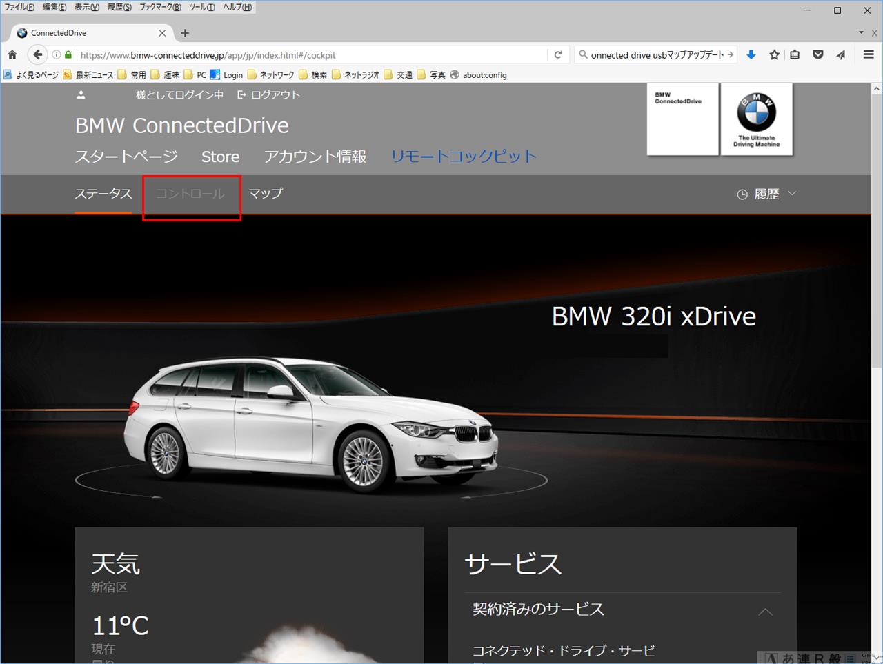Open the green padlock security icon
This screenshot has width=883, height=664.
tap(68, 54)
